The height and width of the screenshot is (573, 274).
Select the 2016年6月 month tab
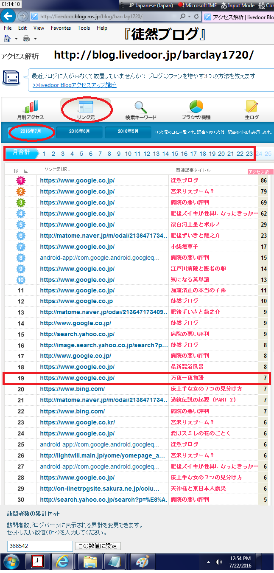click(x=79, y=132)
